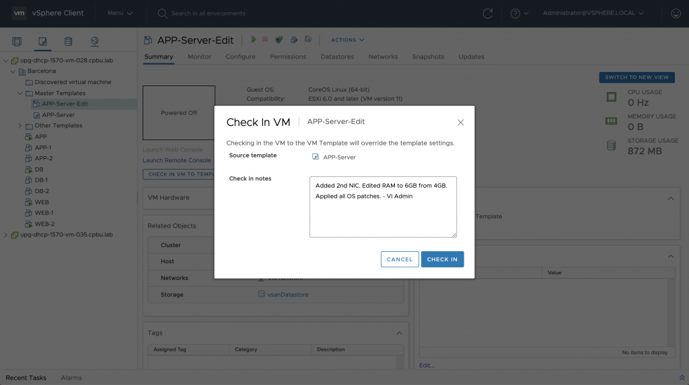Open Storage inventory view icon

tap(68, 41)
